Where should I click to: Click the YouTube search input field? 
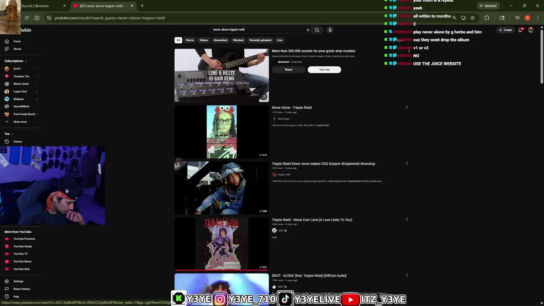[x=257, y=30]
